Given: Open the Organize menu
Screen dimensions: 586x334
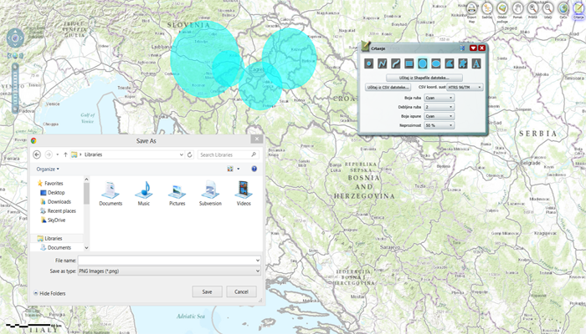Looking at the screenshot, I should coord(47,169).
